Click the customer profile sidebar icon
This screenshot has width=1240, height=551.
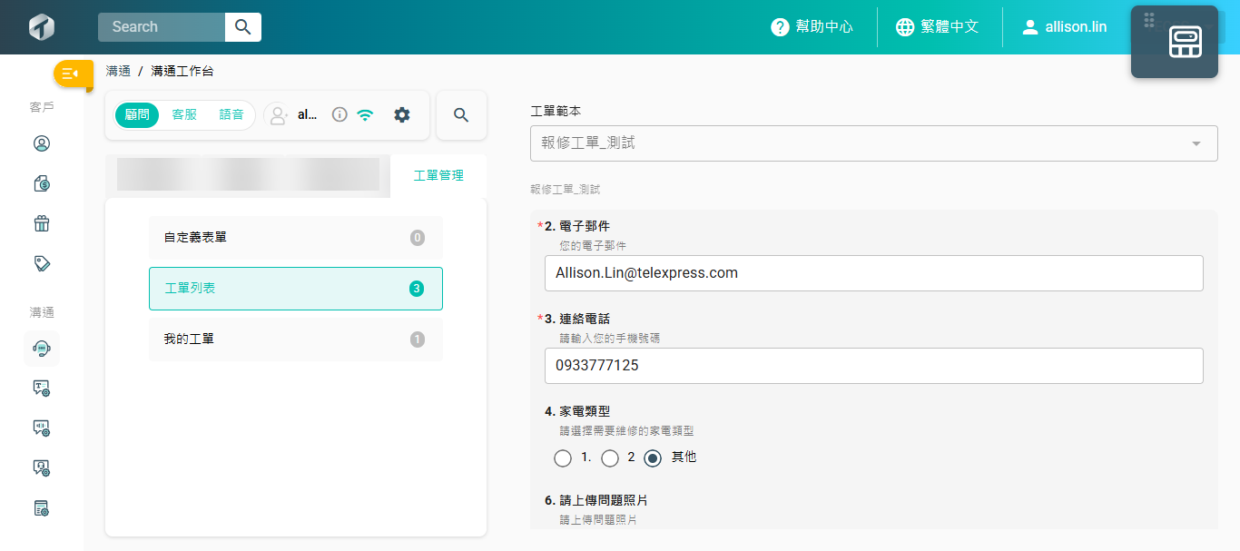[x=42, y=143]
